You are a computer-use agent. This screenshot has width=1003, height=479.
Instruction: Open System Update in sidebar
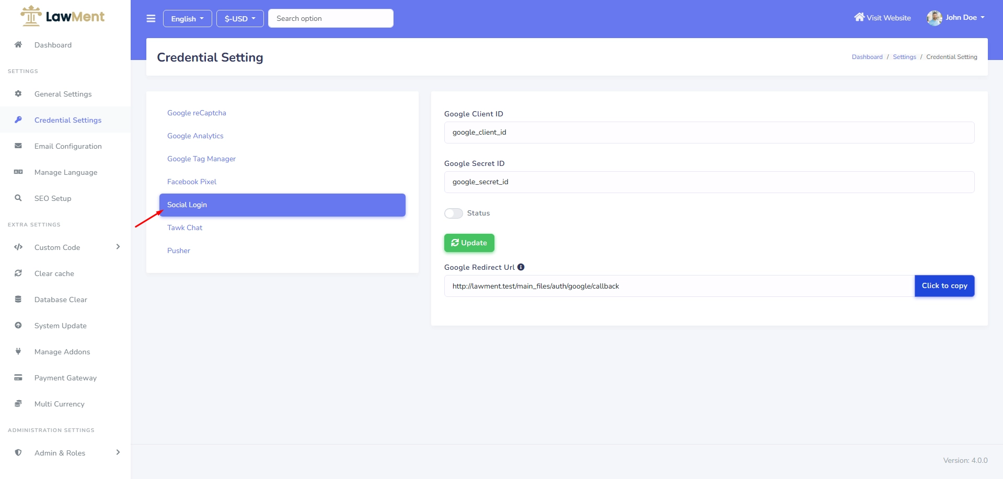[x=65, y=326]
